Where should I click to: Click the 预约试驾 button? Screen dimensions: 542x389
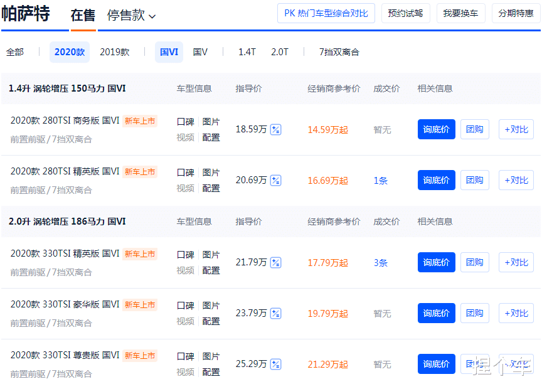(x=405, y=13)
